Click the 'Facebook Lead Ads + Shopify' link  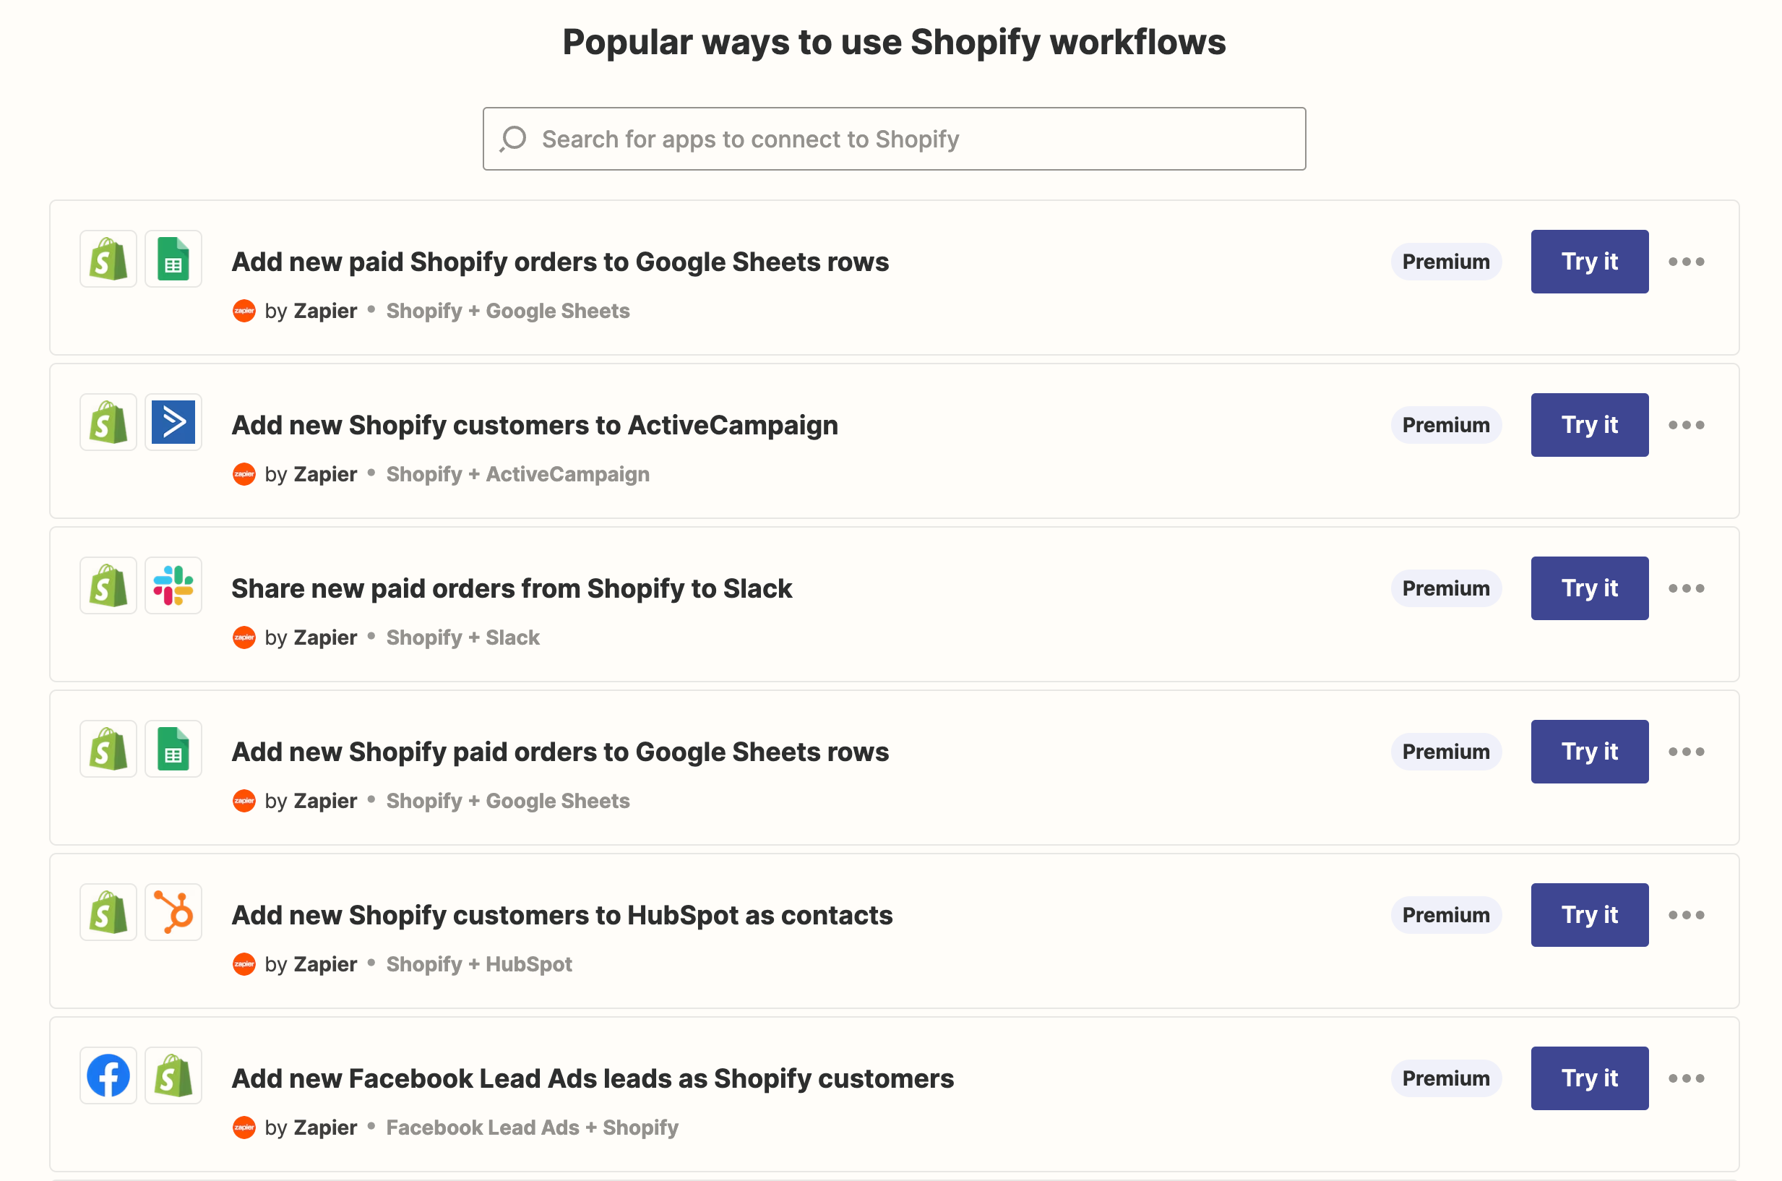533,1128
